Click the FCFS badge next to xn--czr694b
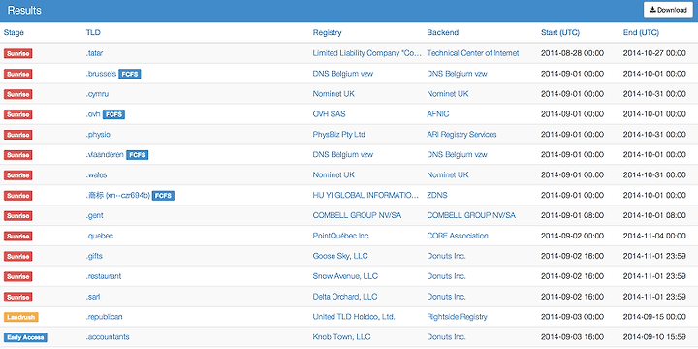 (163, 196)
